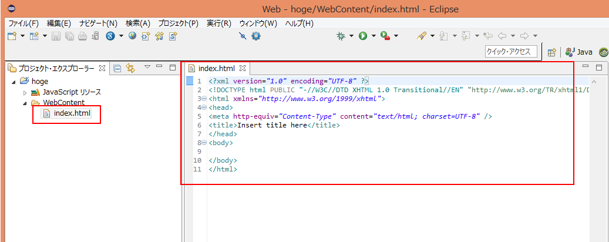Open the Run button dropdown arrow
The image size is (609, 242).
[374, 36]
